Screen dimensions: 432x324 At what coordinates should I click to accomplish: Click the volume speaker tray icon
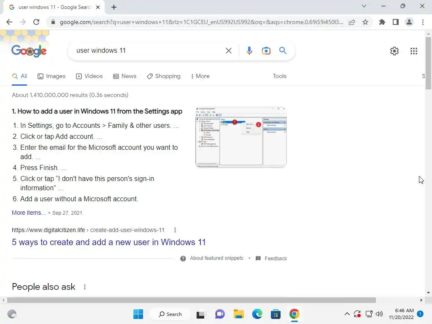point(379,314)
